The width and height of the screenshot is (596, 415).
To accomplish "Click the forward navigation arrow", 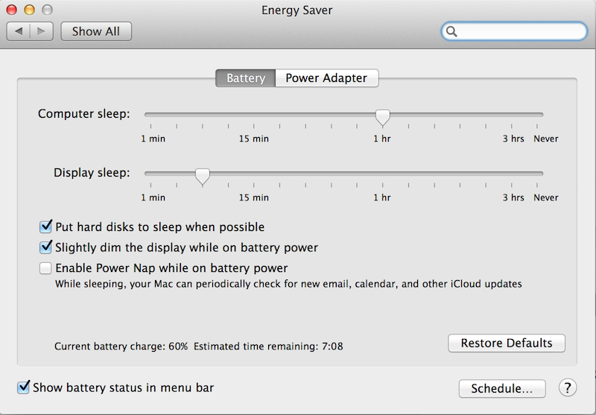I will pyautogui.click(x=41, y=31).
